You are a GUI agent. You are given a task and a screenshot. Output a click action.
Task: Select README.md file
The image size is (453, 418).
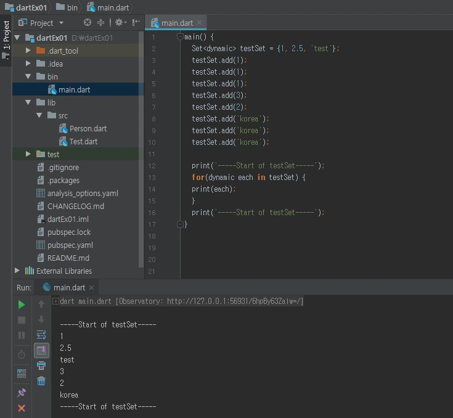coord(63,258)
